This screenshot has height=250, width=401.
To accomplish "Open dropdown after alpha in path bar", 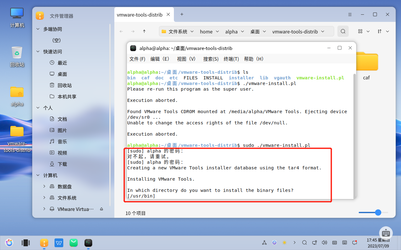I will pos(242,31).
